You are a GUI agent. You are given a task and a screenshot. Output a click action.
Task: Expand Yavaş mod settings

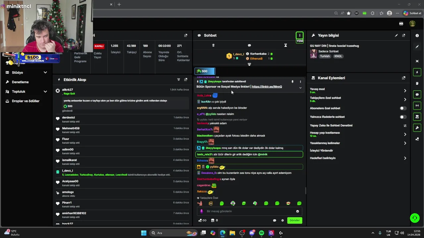[405, 91]
